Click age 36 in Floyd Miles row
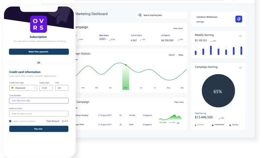 (x=120, y=124)
